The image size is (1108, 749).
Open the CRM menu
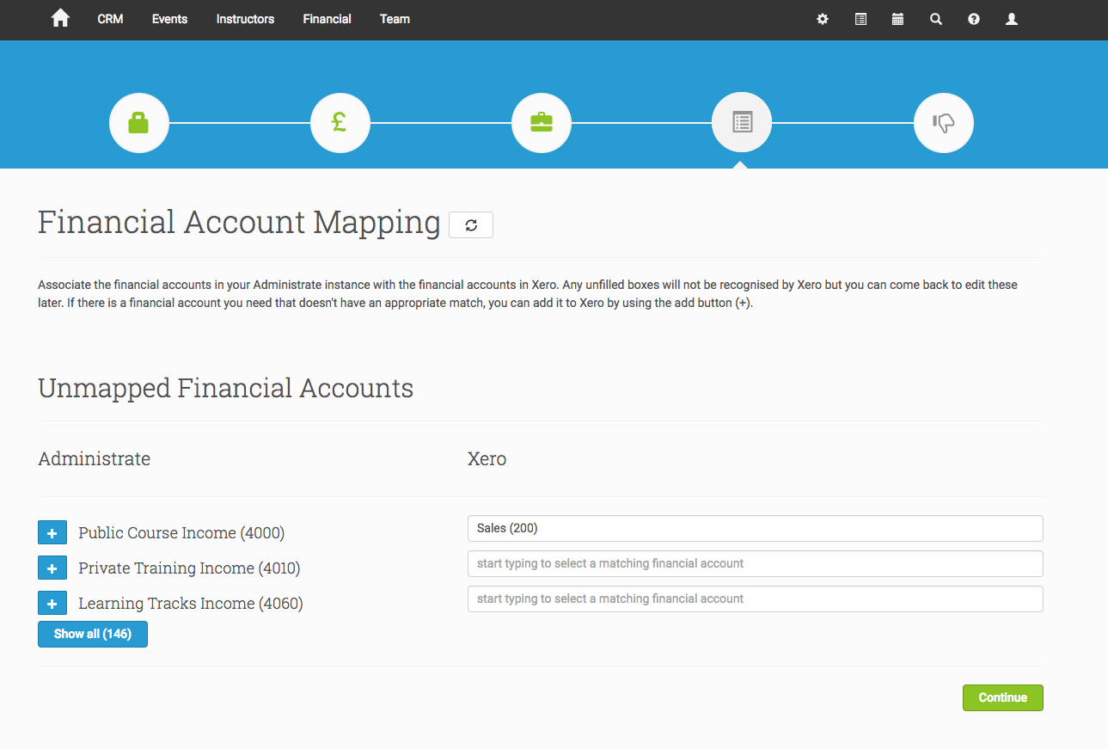[110, 19]
